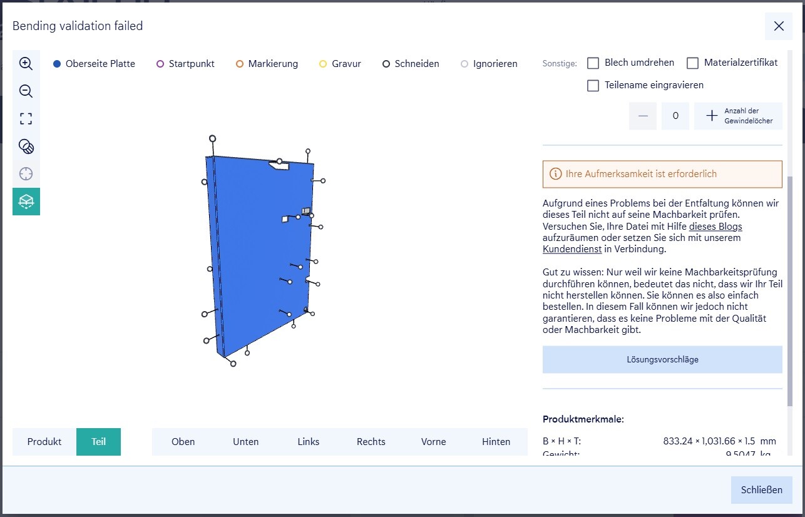This screenshot has height=517, width=805.
Task: Switch to the Hinten view
Action: coord(496,442)
